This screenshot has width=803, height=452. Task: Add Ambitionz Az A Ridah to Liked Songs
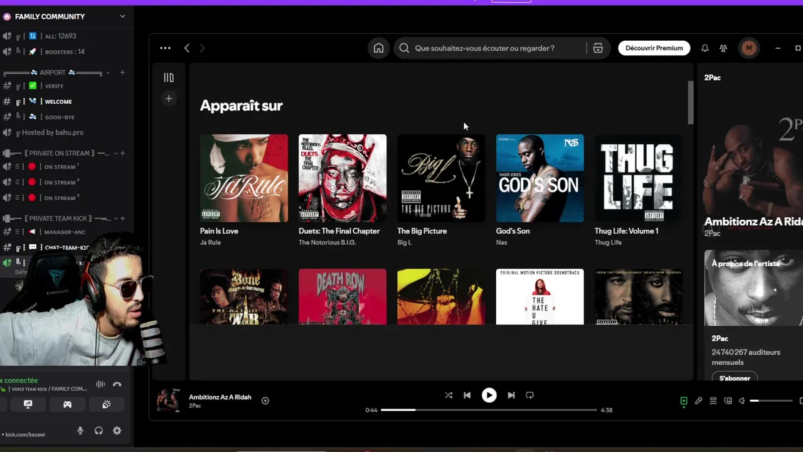coord(265,401)
